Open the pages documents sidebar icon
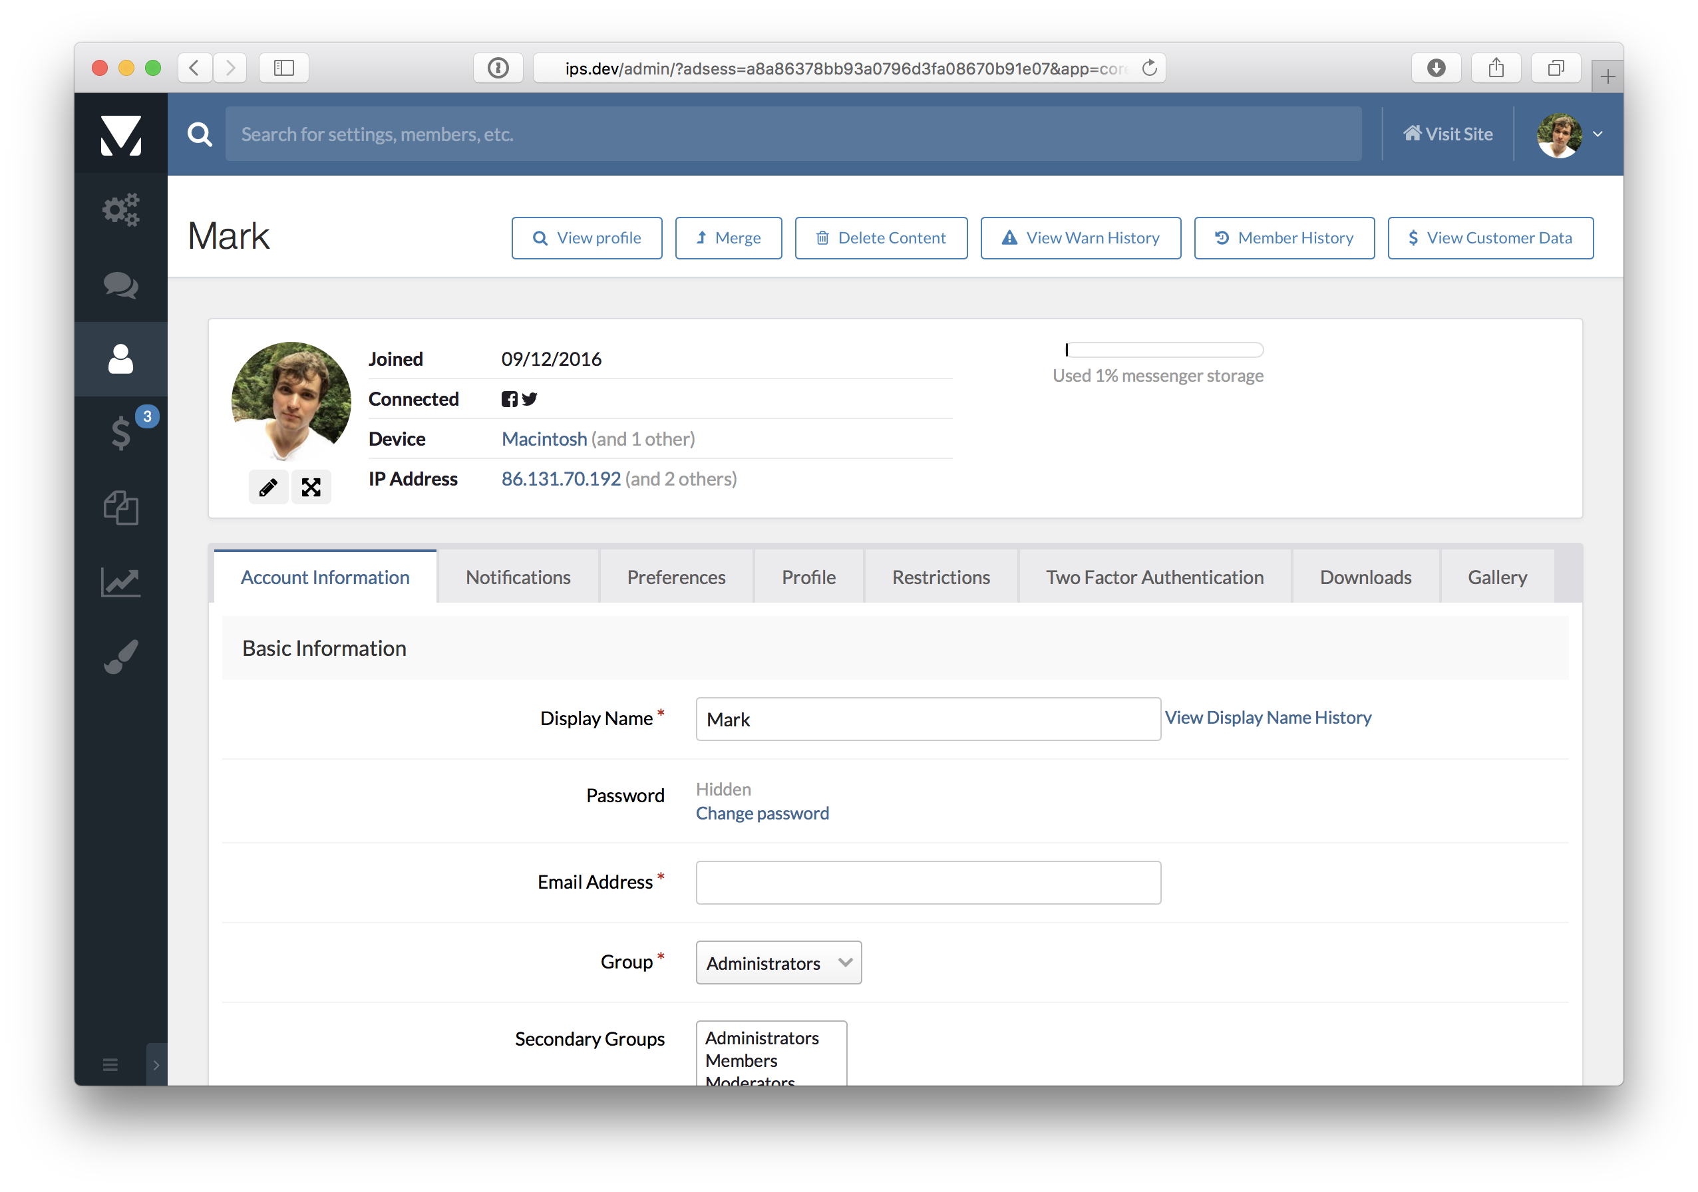This screenshot has width=1698, height=1192. [x=120, y=508]
